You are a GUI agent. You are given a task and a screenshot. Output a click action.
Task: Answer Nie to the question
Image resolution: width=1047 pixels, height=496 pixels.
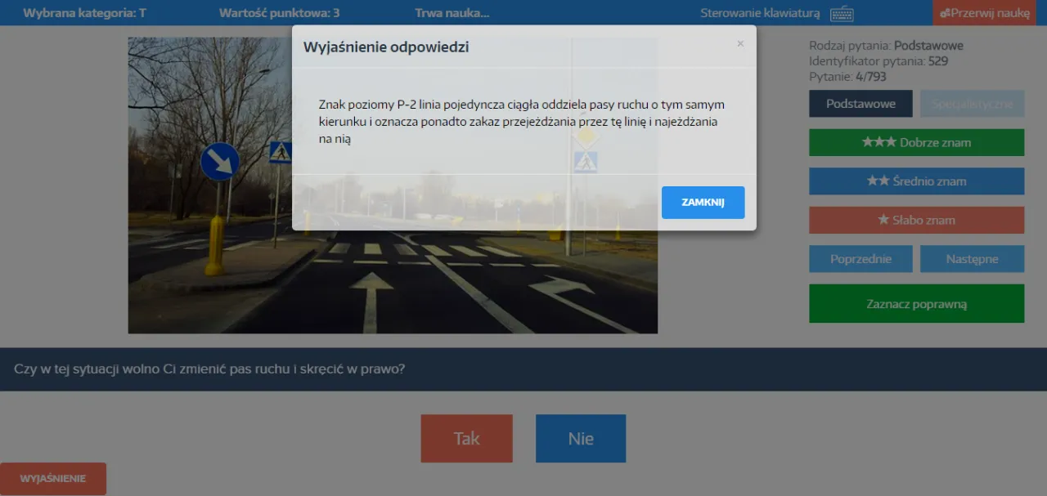point(581,439)
